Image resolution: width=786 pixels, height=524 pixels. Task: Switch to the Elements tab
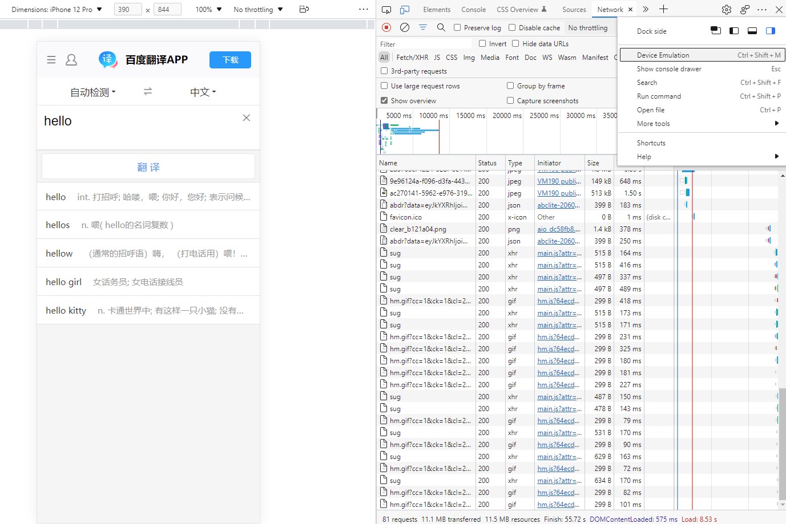[437, 10]
